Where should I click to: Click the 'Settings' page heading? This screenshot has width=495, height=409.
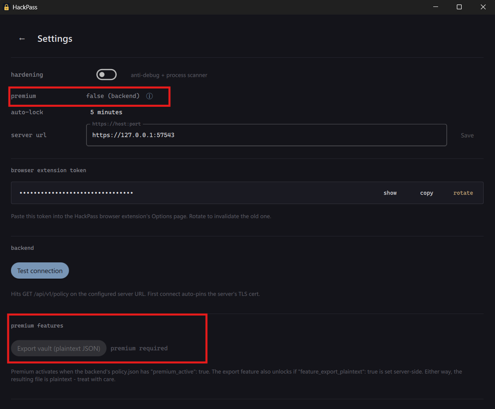click(55, 39)
